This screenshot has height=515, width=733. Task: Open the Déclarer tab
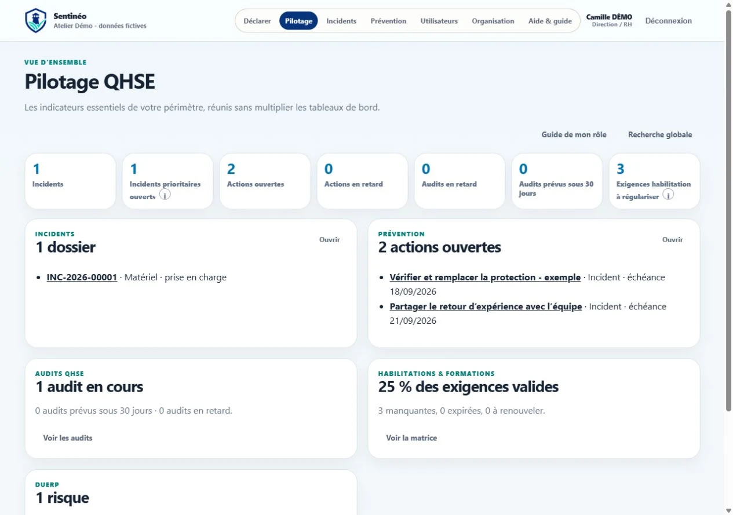point(257,21)
